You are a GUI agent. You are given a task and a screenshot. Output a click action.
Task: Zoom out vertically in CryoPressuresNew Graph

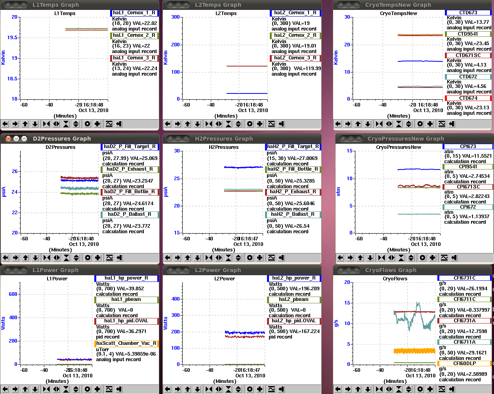[411, 258]
